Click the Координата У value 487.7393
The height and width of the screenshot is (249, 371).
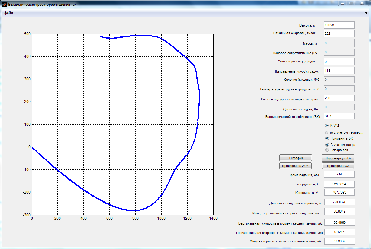[339, 192]
